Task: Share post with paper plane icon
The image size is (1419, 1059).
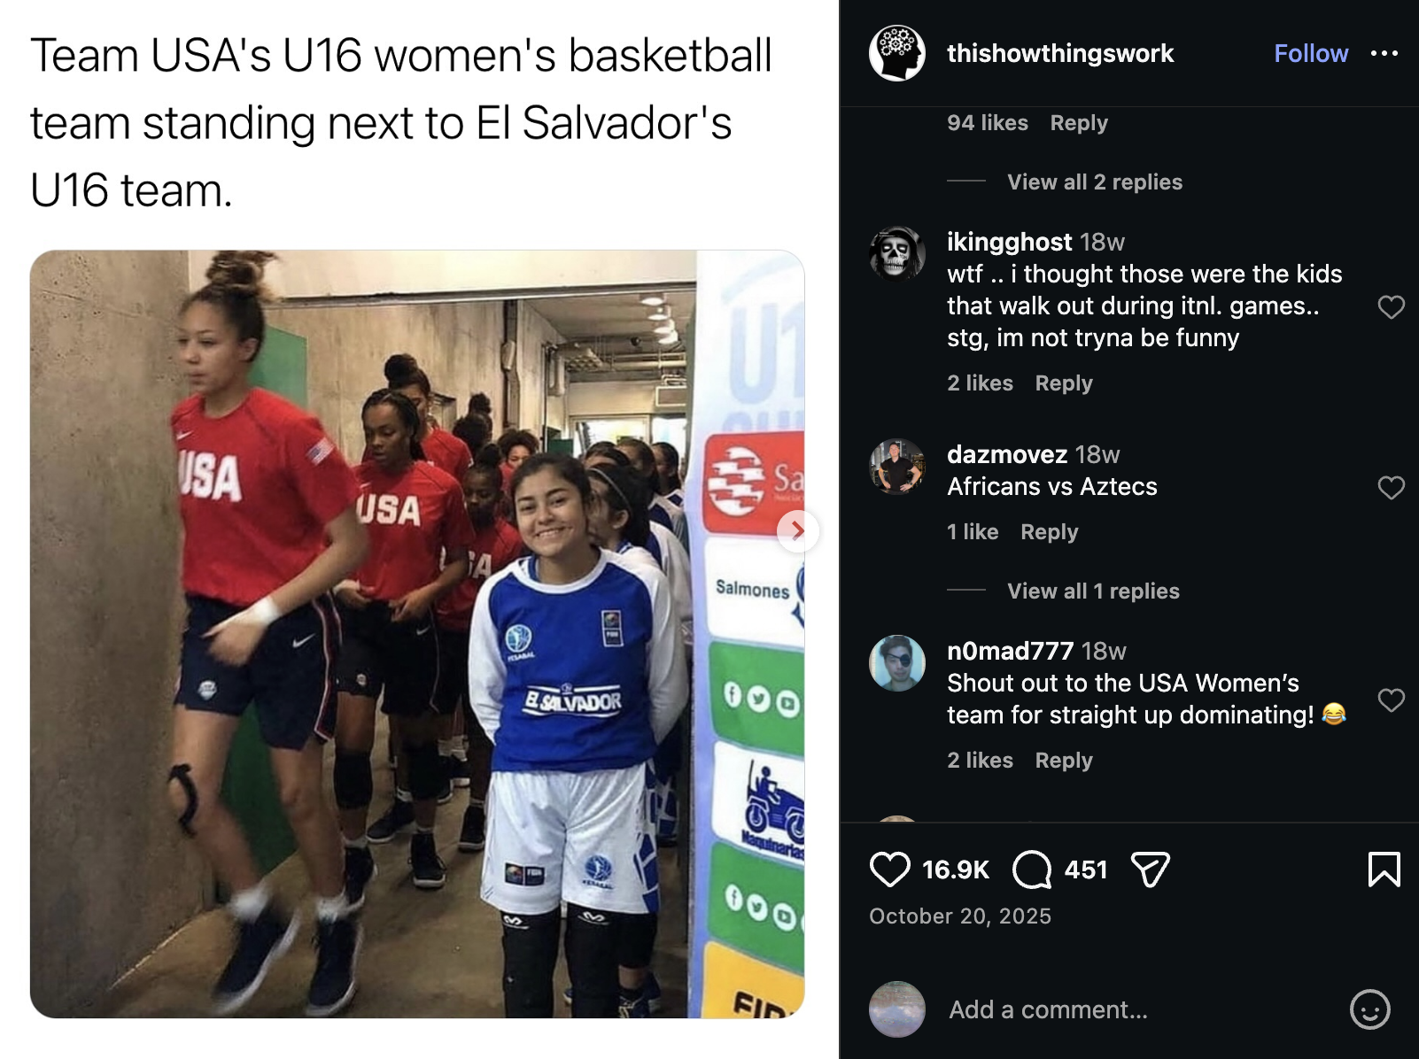Action: 1151,870
